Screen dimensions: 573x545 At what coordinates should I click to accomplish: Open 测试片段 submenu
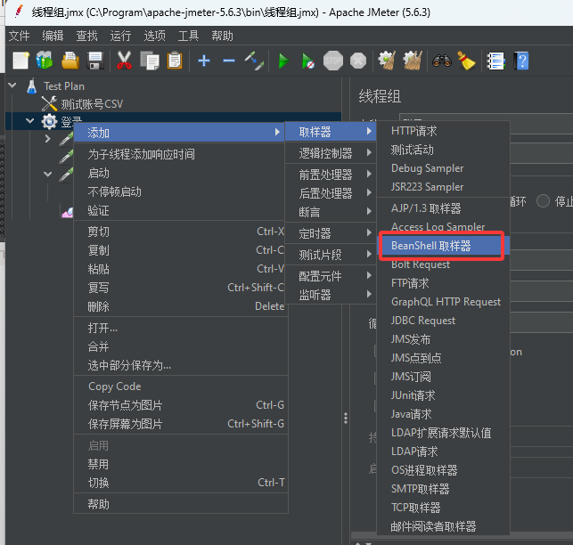click(x=331, y=255)
